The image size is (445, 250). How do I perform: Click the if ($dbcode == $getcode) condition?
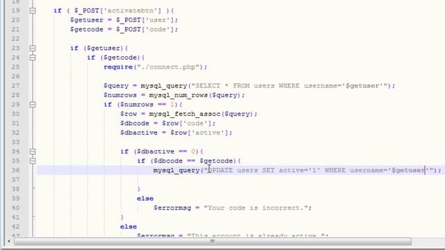click(188, 160)
